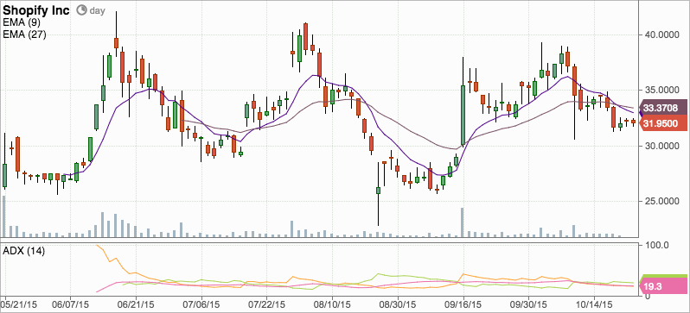This screenshot has width=690, height=313.
Task: Select the 'day' interval label
Action: point(97,10)
